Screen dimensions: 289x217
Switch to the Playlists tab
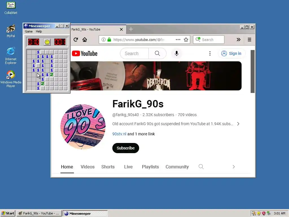pyautogui.click(x=150, y=167)
